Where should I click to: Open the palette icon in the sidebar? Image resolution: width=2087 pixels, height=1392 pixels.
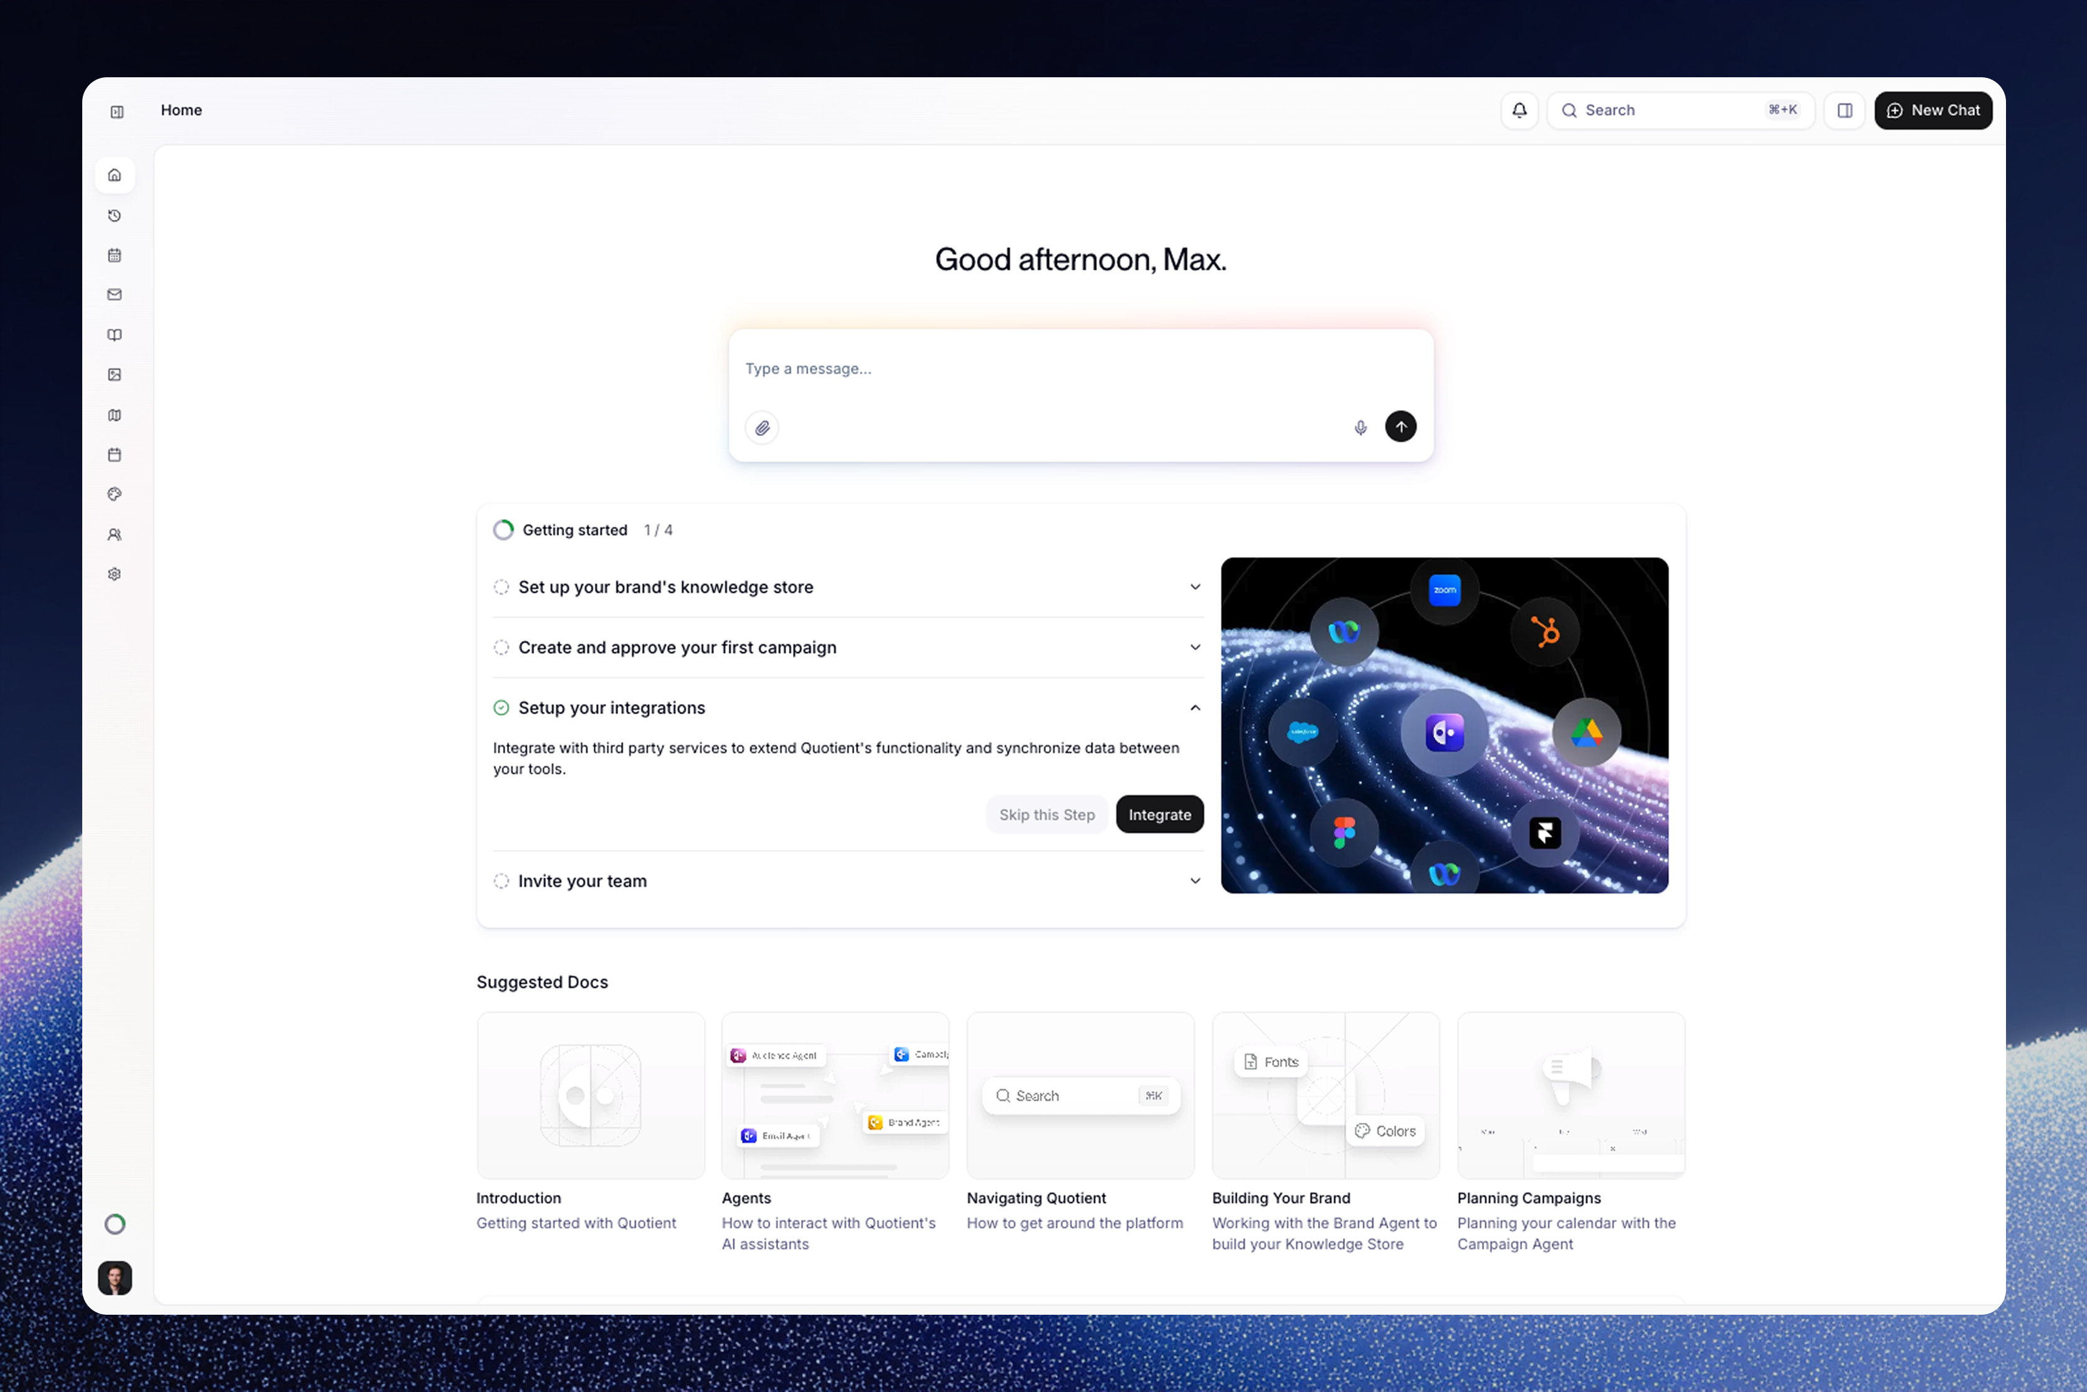click(x=115, y=495)
